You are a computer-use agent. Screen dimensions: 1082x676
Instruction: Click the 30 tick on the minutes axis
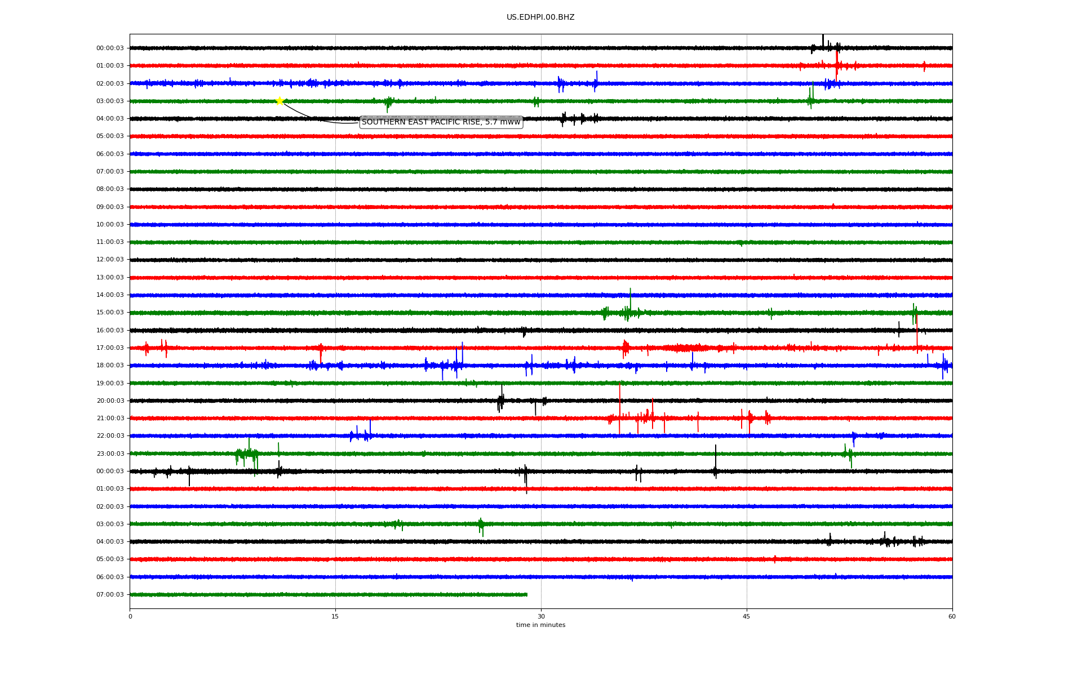[x=541, y=617]
